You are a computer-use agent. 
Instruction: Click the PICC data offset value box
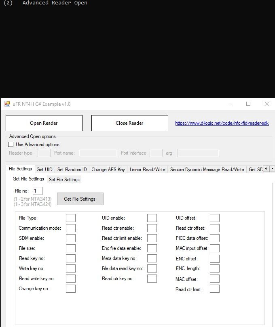pos(215,238)
